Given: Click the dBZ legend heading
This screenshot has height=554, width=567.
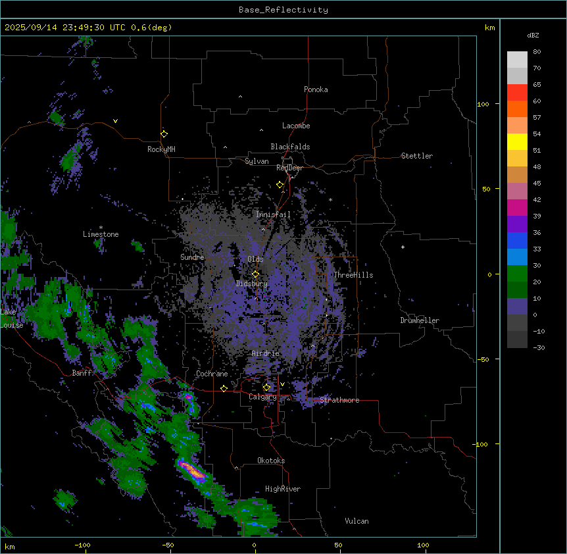Looking at the screenshot, I should [533, 35].
